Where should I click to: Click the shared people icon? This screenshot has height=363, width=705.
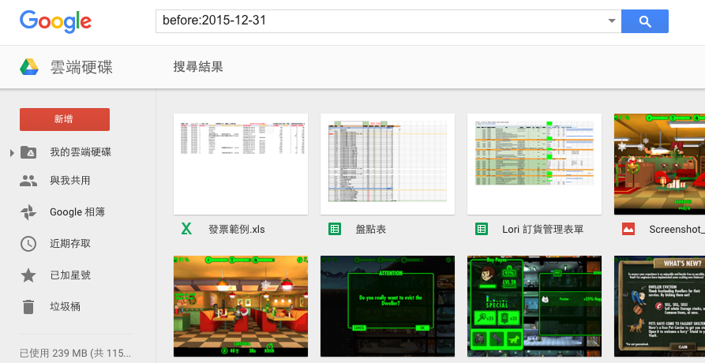click(28, 181)
